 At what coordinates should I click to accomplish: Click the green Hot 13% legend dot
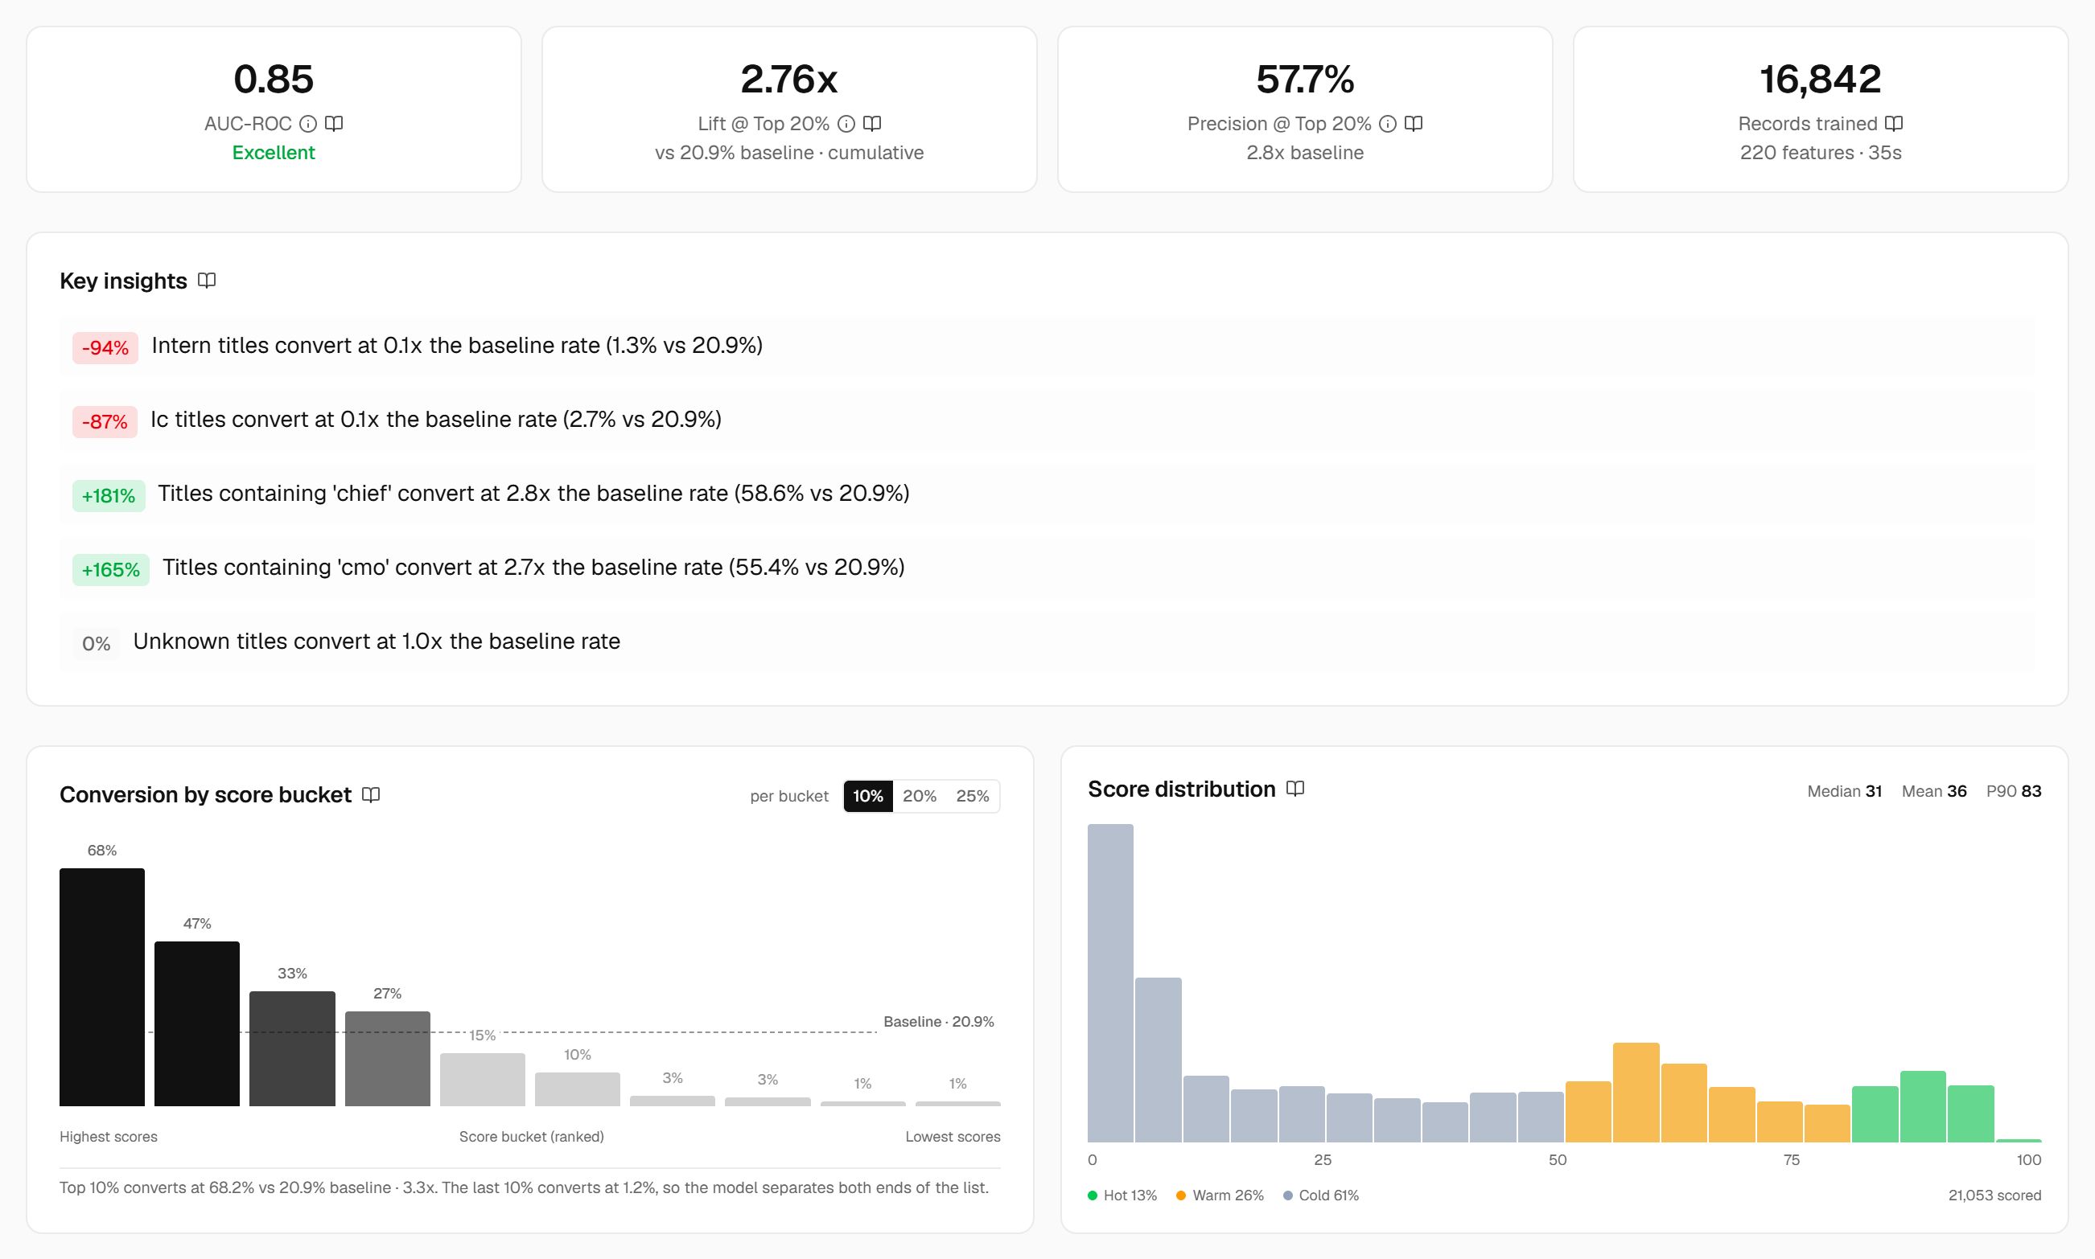[x=1093, y=1195]
